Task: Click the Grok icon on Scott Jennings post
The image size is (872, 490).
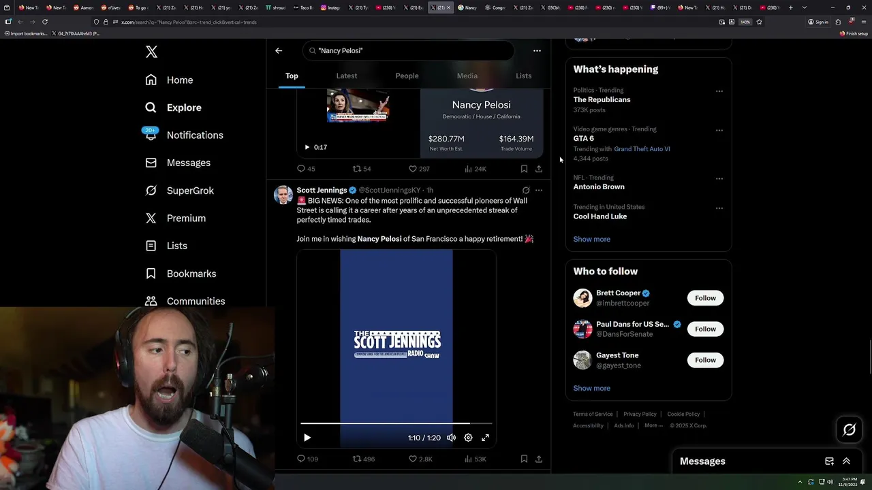Action: 526,191
